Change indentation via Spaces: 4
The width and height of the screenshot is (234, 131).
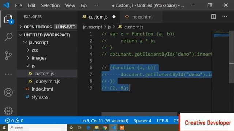(x=142, y=121)
